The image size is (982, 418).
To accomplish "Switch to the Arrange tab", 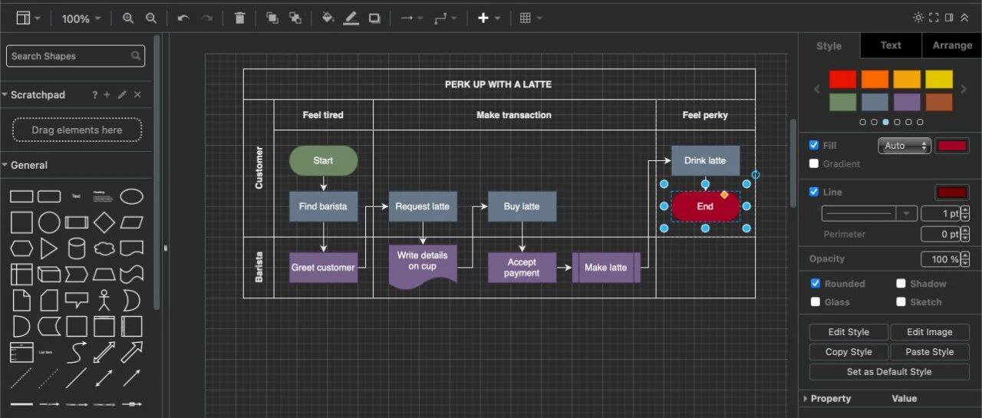I will 952,45.
